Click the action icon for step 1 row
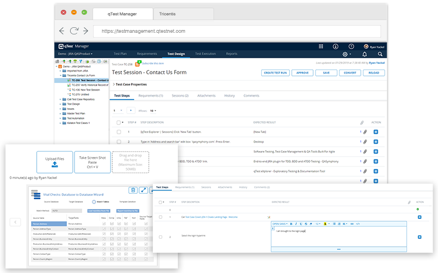 pos(376,132)
